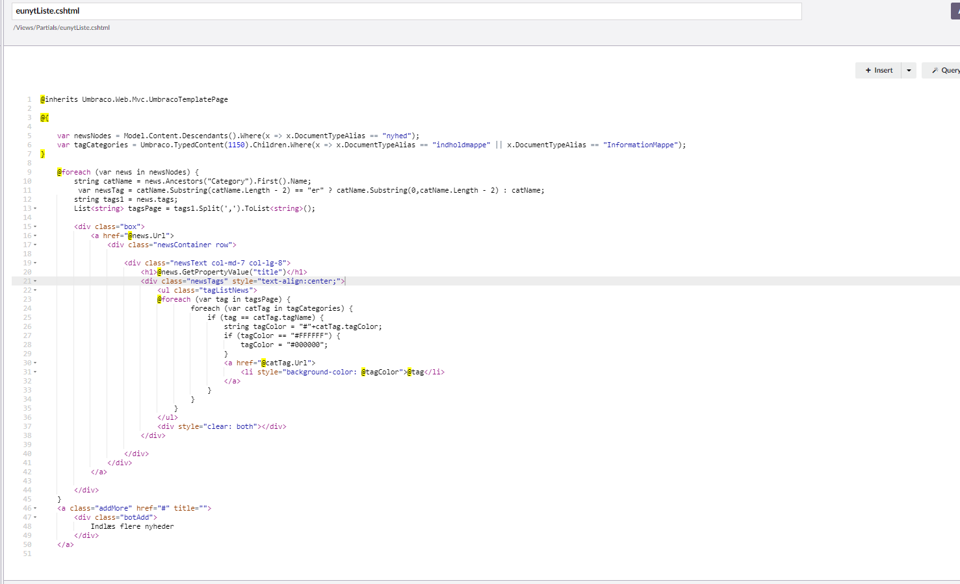
Task: Click the string catName assignment line
Action: (x=192, y=181)
